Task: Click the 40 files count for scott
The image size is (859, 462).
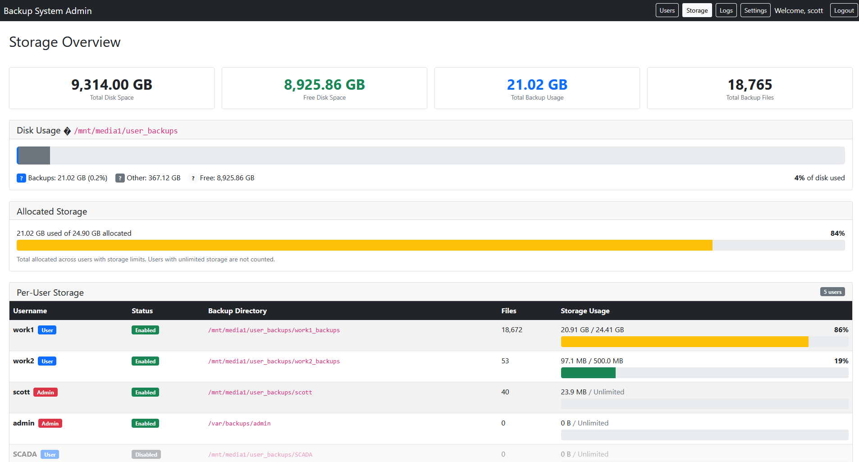Action: pos(505,392)
